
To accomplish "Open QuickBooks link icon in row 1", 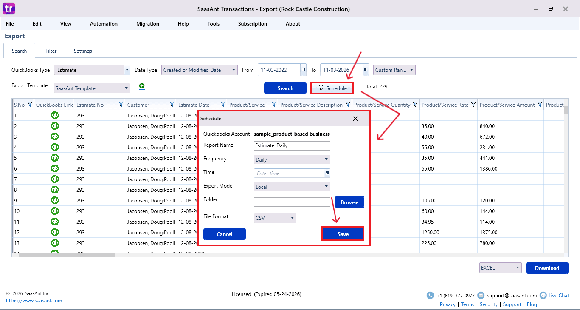I will pos(55,115).
